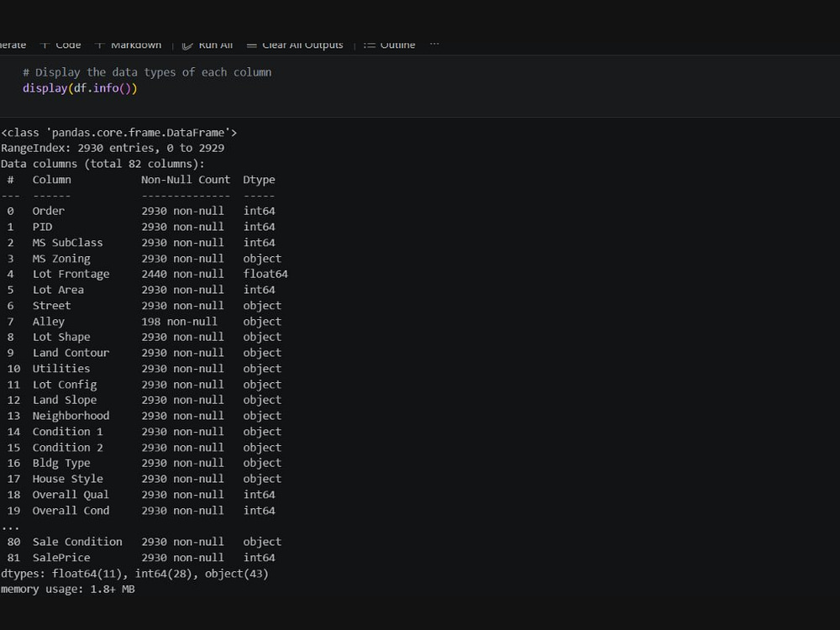Click the 'Lot Shape' row
Viewport: 840px width, 630px height.
144,337
